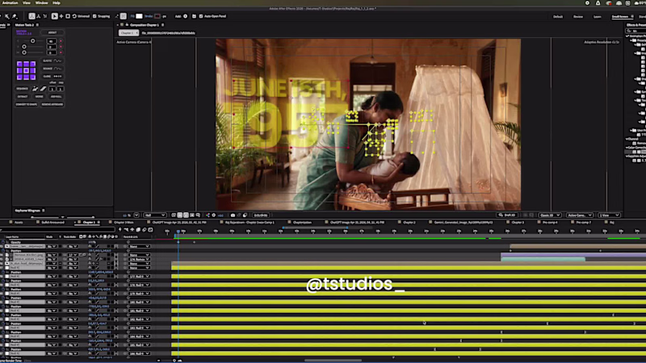Toggle the Shy layers switch icon in timeline
The image size is (646, 363).
(132, 230)
